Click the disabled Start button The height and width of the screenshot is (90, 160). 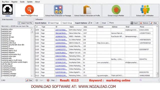coord(40,80)
